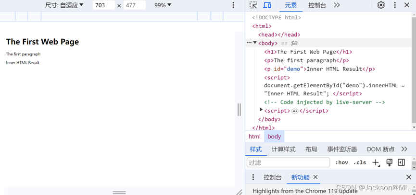
Task: Toggle the .cls classes button
Action: tap(360, 162)
